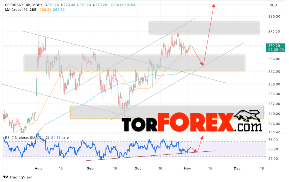289x182 pixels.
Task: Click the SBERBANK, 4h, MOEX symbol title
Action: coord(24,5)
